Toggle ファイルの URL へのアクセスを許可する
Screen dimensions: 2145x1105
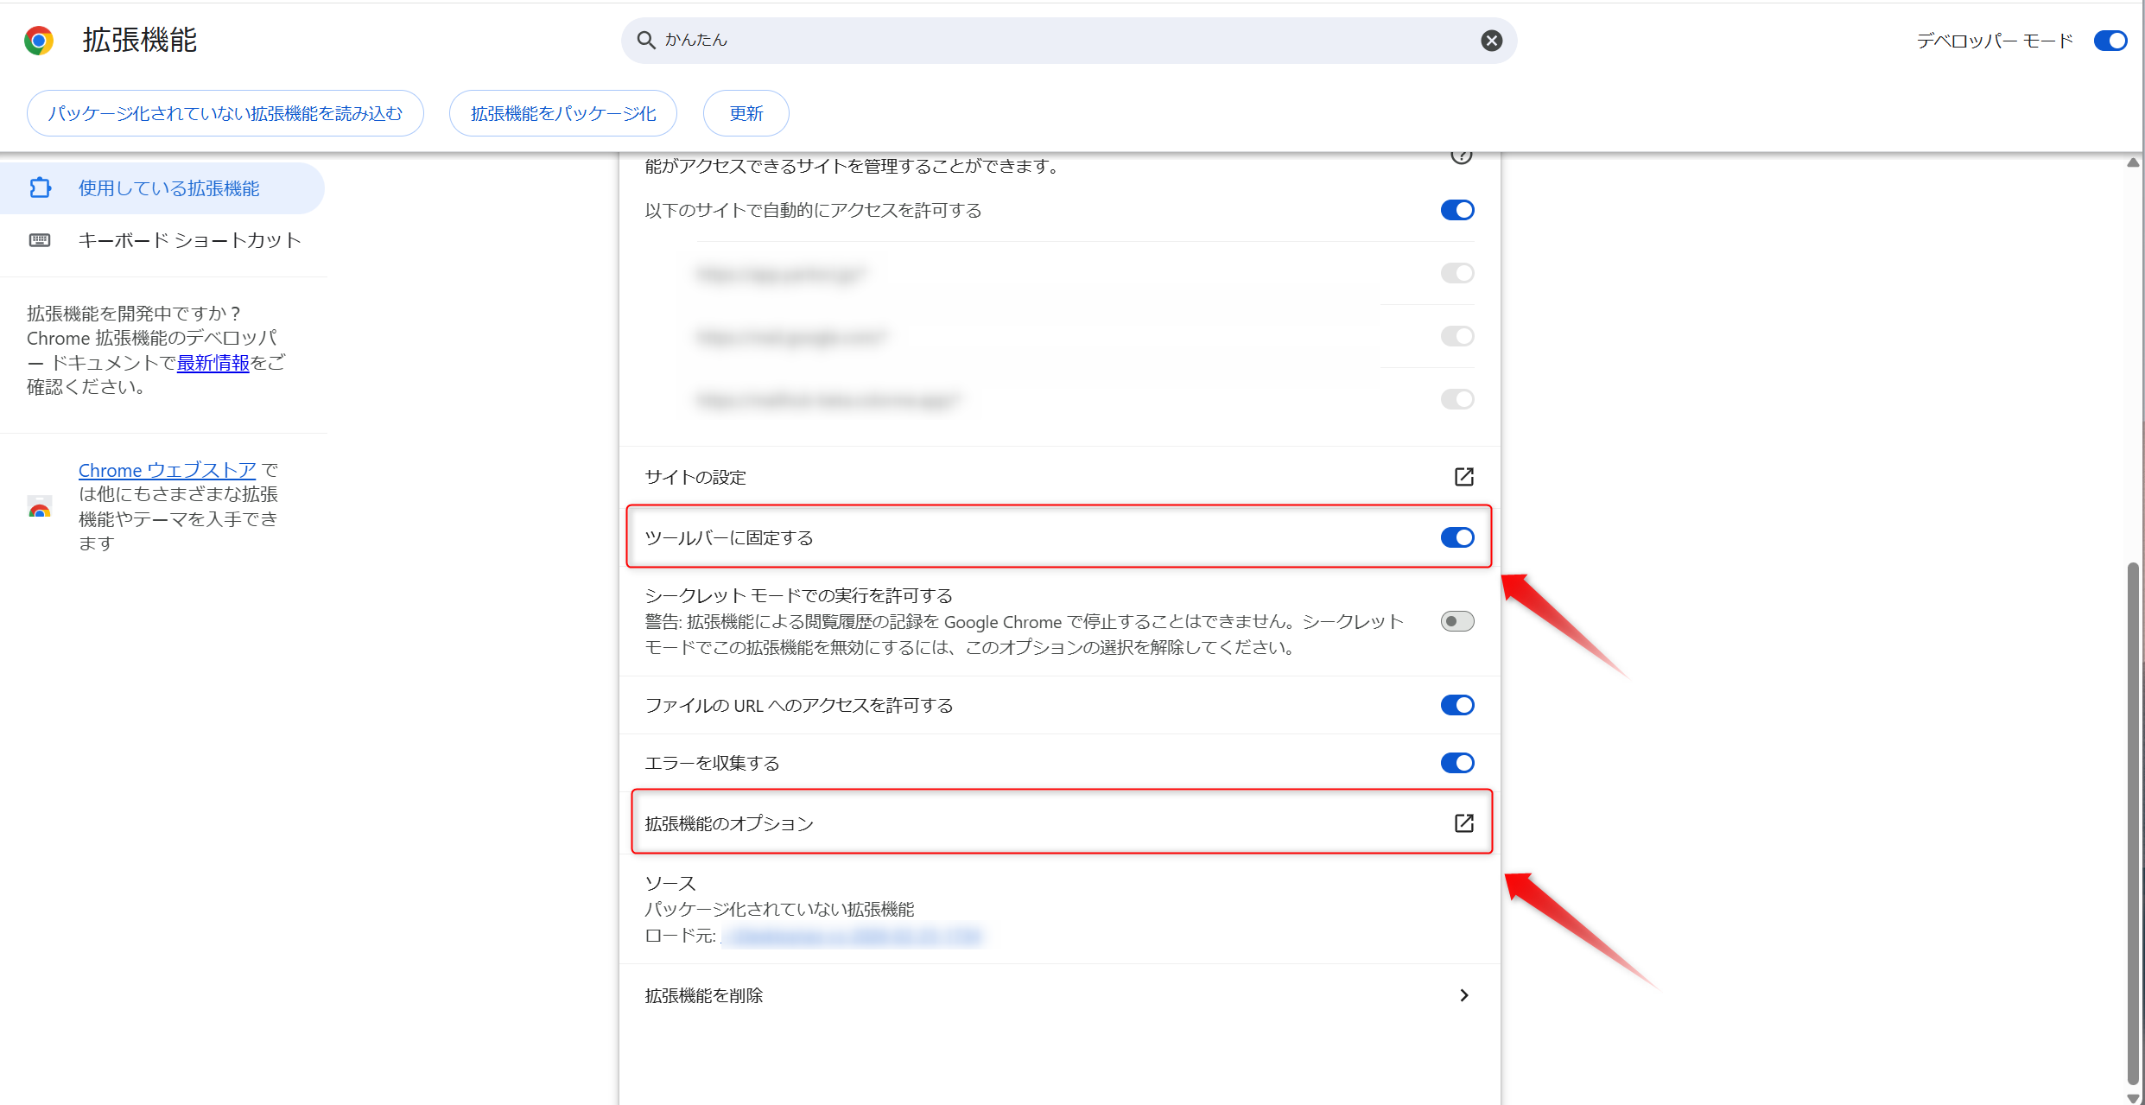click(x=1456, y=705)
